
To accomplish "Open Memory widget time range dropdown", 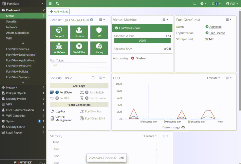I will pos(150,136).
